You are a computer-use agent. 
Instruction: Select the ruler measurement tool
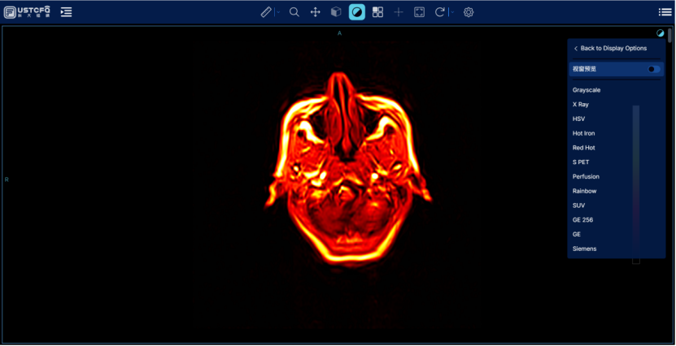(x=266, y=12)
